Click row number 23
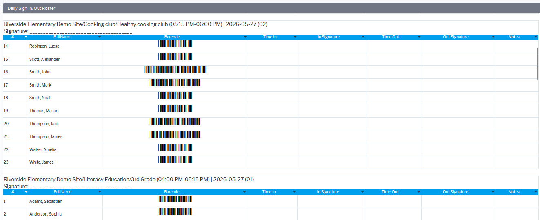The height and width of the screenshot is (220, 540). (6, 162)
